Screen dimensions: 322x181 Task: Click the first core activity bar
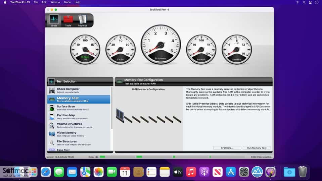[102, 157]
